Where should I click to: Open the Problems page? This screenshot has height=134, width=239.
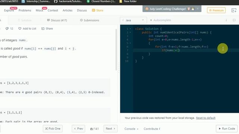point(25,10)
